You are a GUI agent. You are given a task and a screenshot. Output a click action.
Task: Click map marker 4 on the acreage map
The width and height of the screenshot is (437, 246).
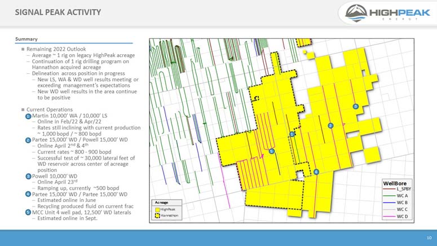pos(316,172)
